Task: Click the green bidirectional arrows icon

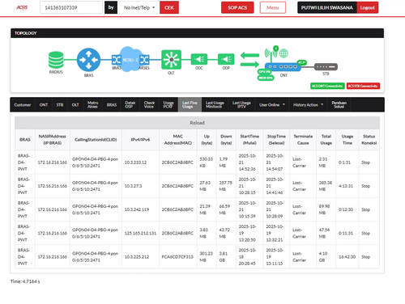Action: (x=249, y=60)
